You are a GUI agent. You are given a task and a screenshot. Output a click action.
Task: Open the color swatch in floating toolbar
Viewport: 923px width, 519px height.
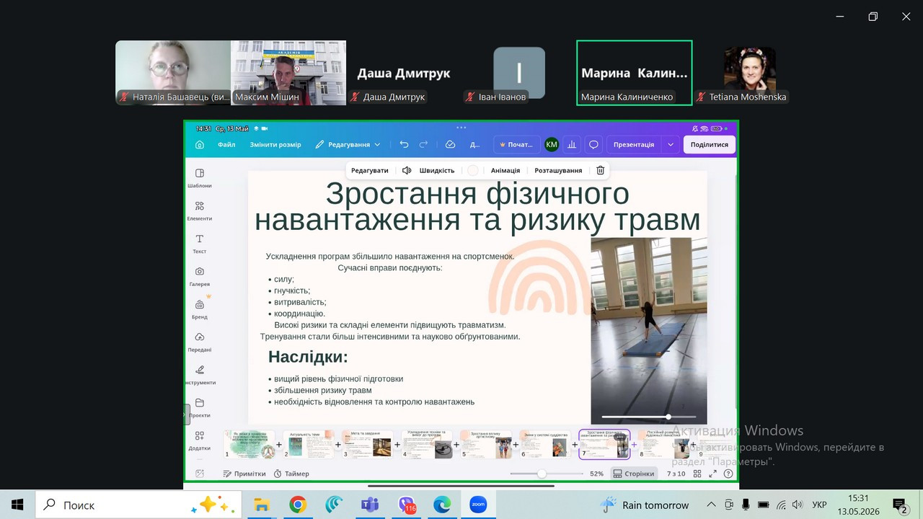tap(473, 171)
